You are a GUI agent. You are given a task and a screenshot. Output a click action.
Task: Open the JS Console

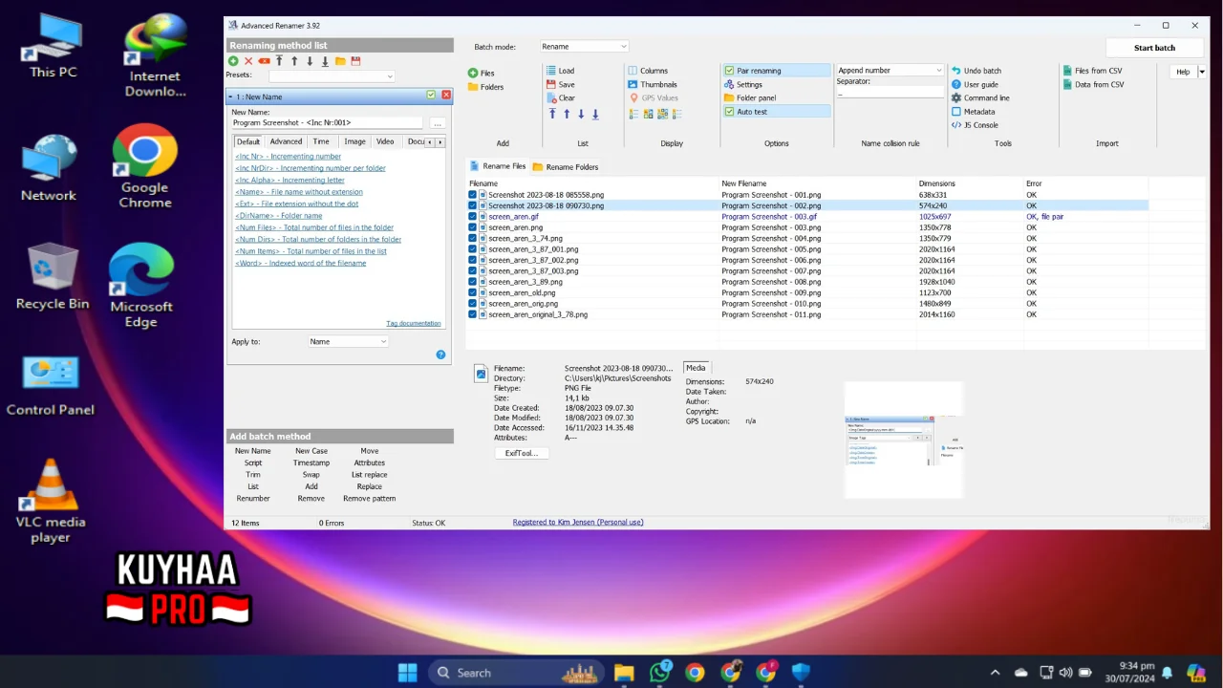click(975, 124)
